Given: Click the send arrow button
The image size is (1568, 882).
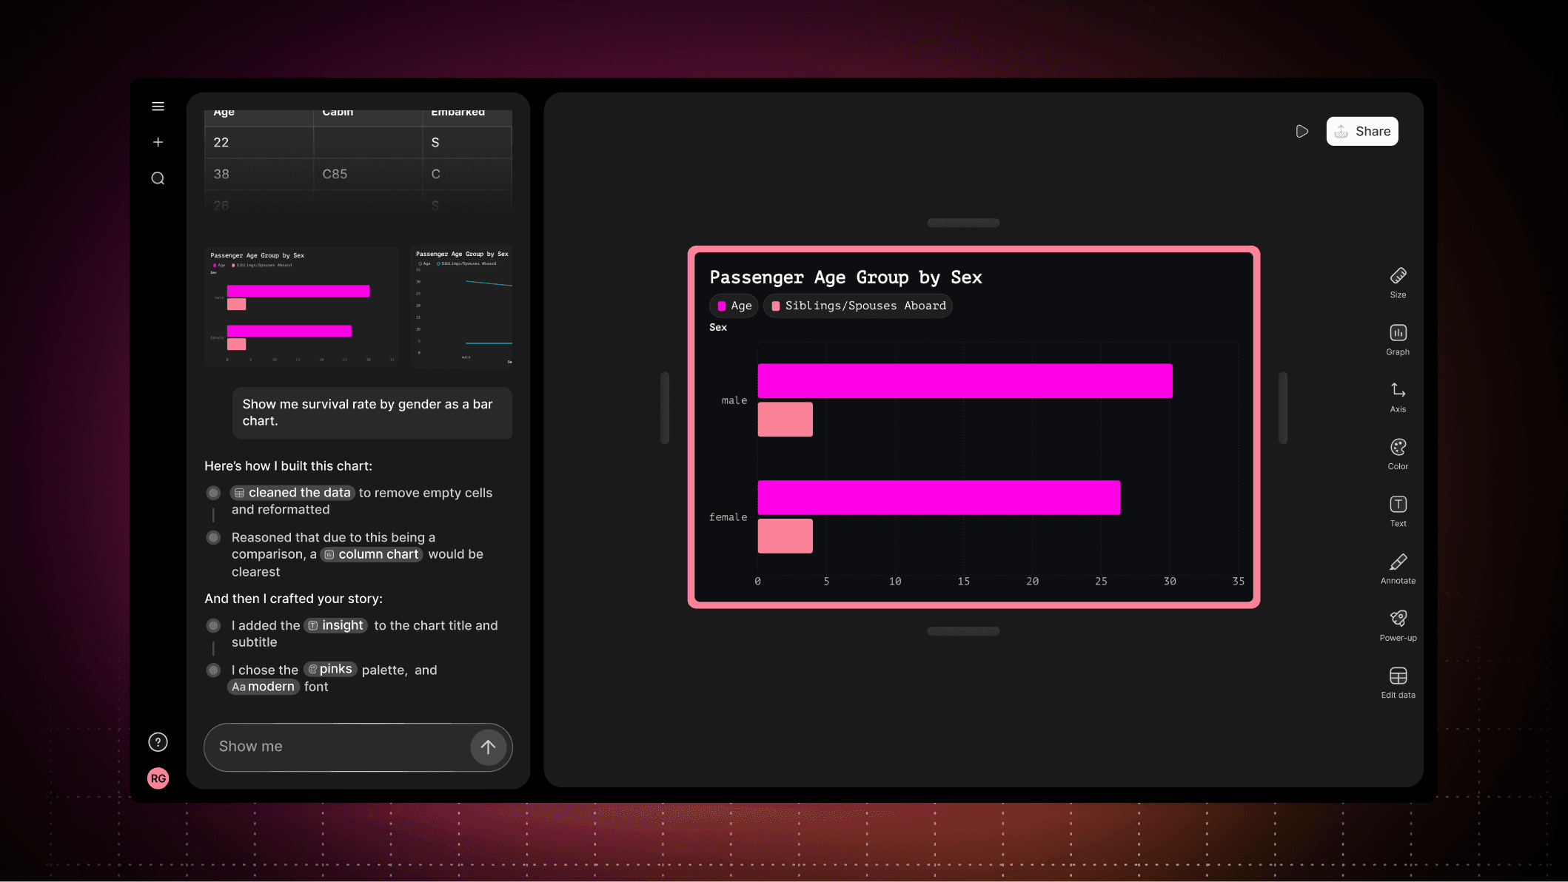Looking at the screenshot, I should [488, 747].
